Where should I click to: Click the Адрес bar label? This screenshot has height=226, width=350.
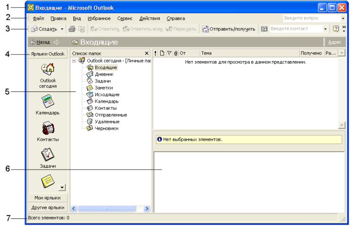[x=334, y=42]
